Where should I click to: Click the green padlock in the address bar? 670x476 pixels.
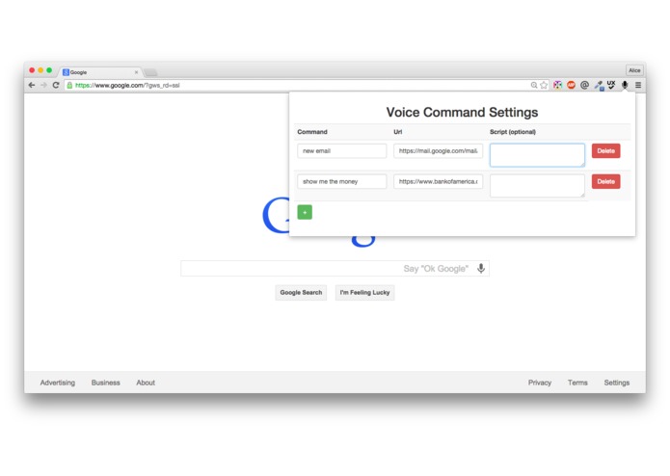tap(69, 86)
